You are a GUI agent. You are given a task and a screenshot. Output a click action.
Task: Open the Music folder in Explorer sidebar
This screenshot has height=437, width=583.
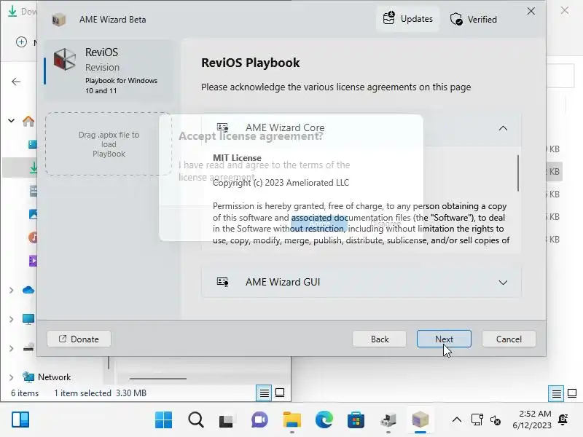(33, 237)
